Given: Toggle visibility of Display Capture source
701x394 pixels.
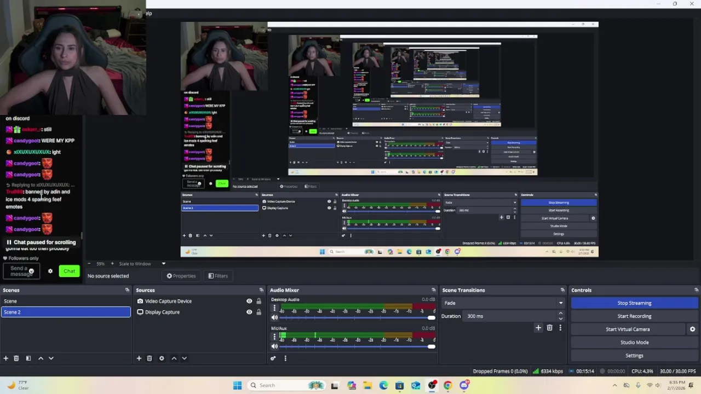Looking at the screenshot, I should tap(249, 312).
